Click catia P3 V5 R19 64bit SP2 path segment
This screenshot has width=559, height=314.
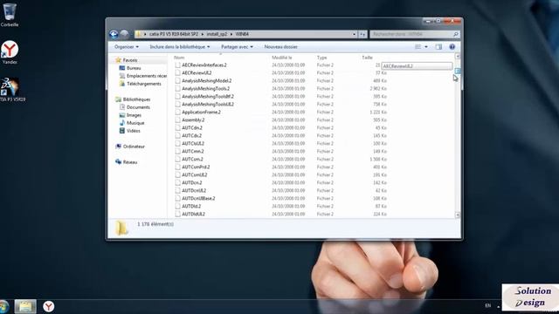click(174, 34)
